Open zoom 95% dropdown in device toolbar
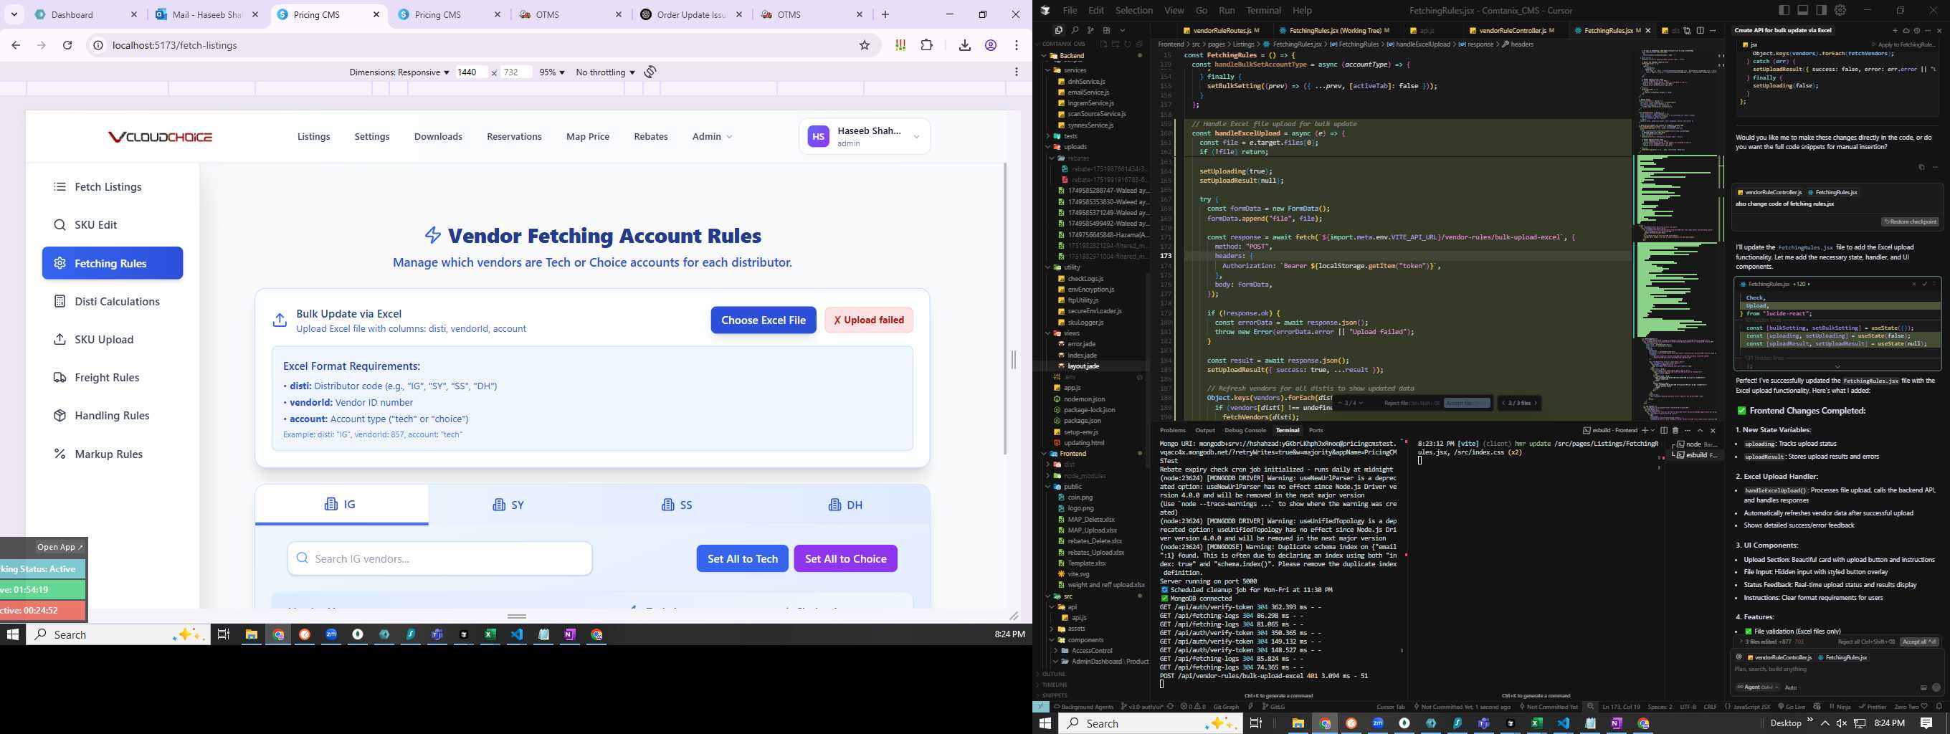This screenshot has height=734, width=1950. [552, 72]
